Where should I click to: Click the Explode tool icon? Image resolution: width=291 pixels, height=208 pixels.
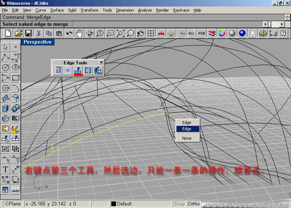pyautogui.click(x=15, y=128)
